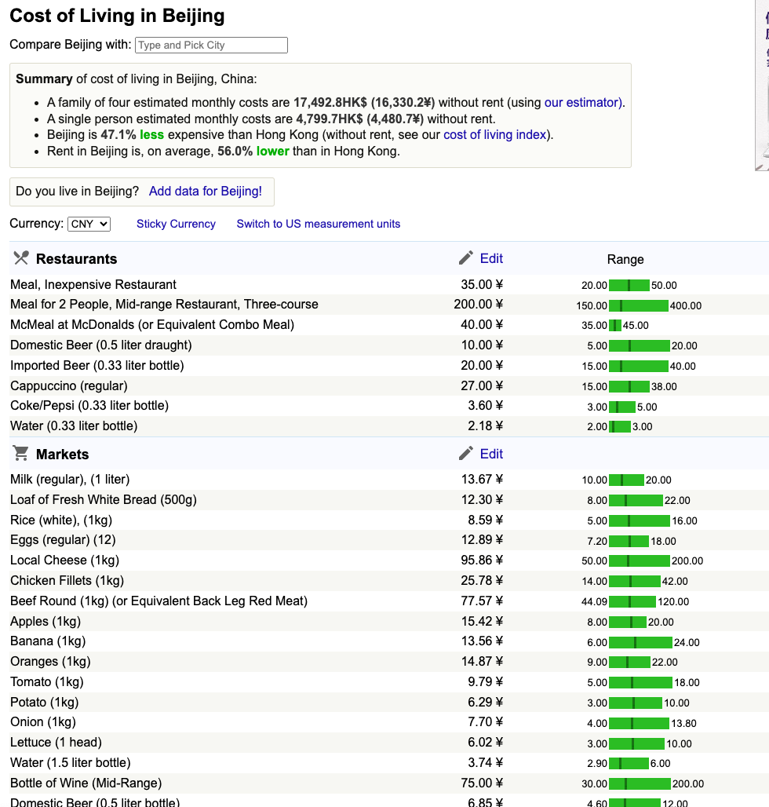Click the range bar for Local Cheese
This screenshot has height=807, width=769.
click(639, 561)
